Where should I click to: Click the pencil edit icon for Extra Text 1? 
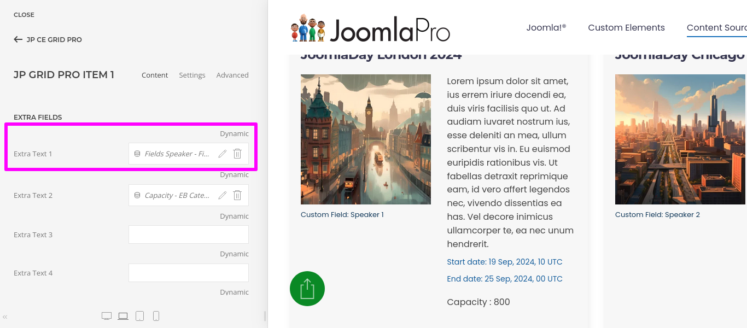click(222, 154)
